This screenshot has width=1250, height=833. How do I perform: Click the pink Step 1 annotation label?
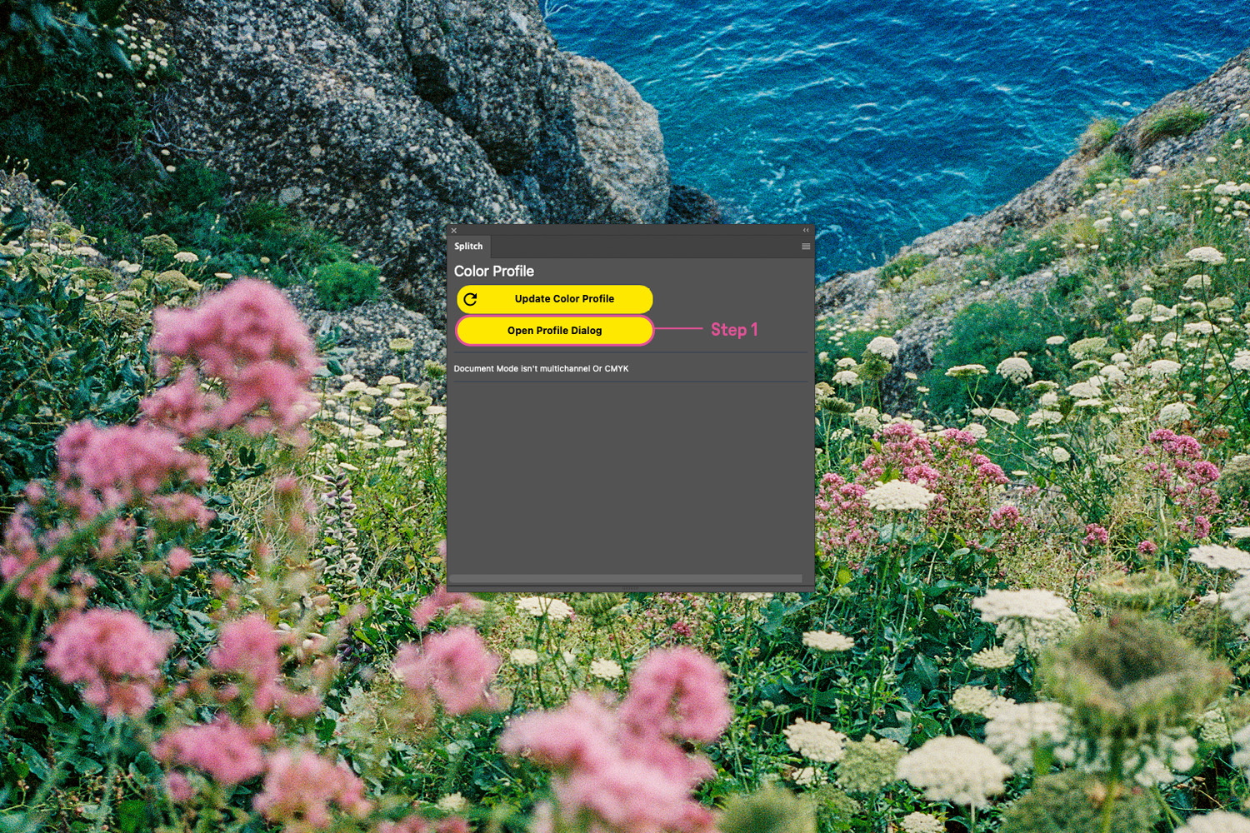click(x=733, y=330)
